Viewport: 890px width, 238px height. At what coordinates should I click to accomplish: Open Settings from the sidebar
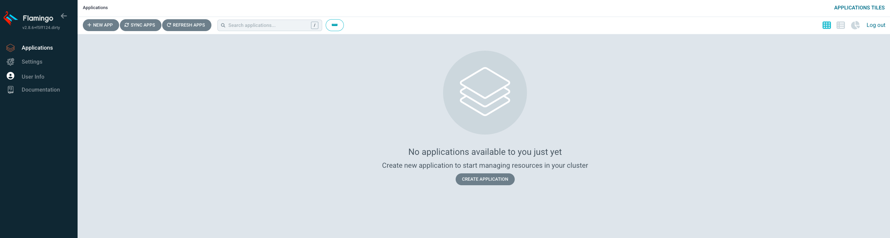(x=32, y=62)
